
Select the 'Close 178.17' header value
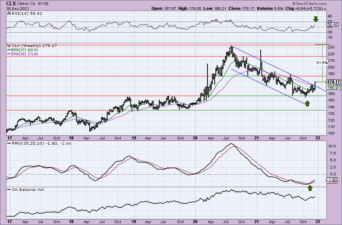[x=241, y=8]
